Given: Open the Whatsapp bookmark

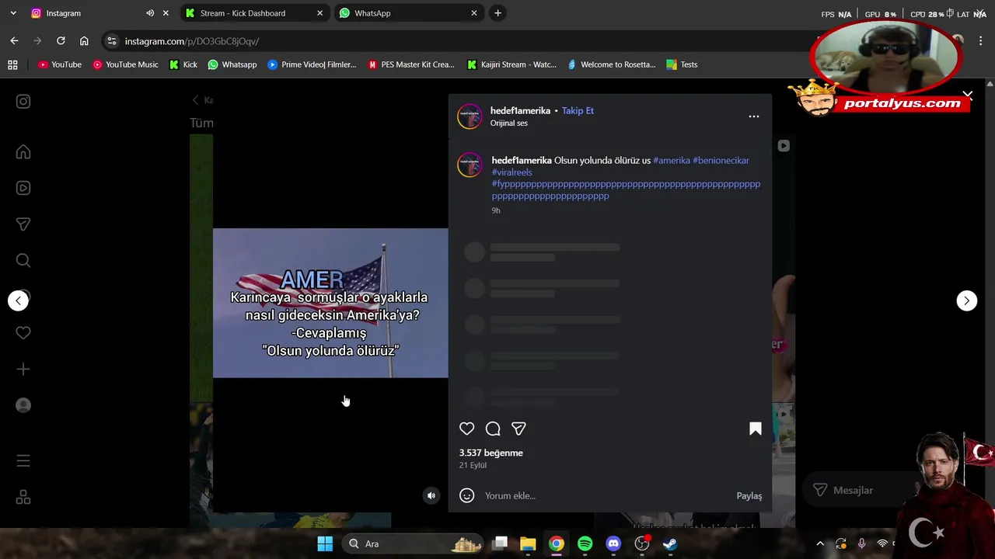Looking at the screenshot, I should click(232, 64).
